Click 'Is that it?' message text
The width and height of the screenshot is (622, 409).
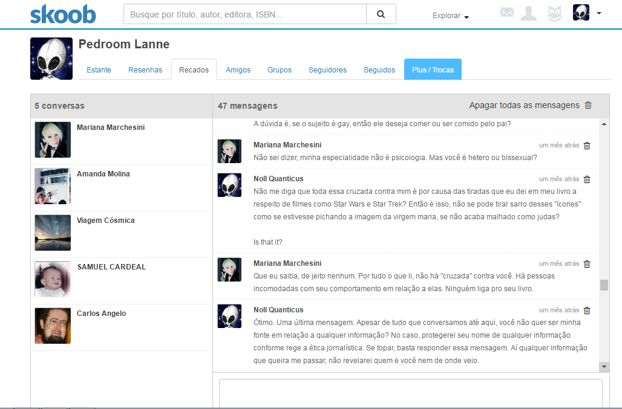coord(268,242)
